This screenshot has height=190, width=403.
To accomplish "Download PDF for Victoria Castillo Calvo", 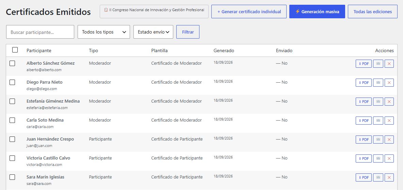I will [x=364, y=158].
